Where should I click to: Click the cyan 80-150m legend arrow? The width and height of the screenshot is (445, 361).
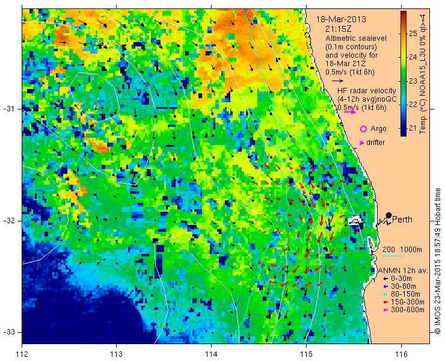385,294
